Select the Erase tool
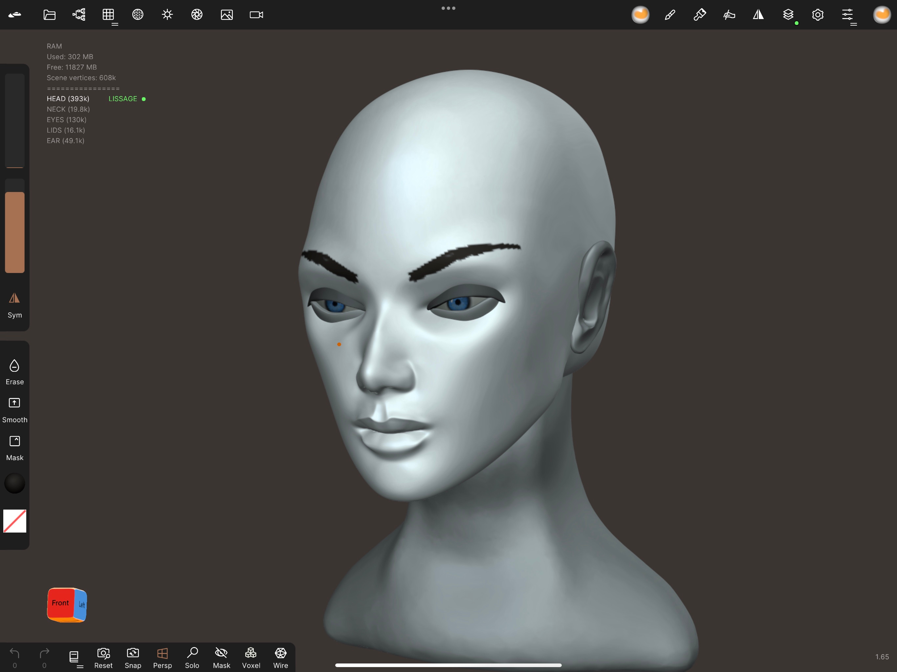Image resolution: width=897 pixels, height=672 pixels. click(x=14, y=372)
